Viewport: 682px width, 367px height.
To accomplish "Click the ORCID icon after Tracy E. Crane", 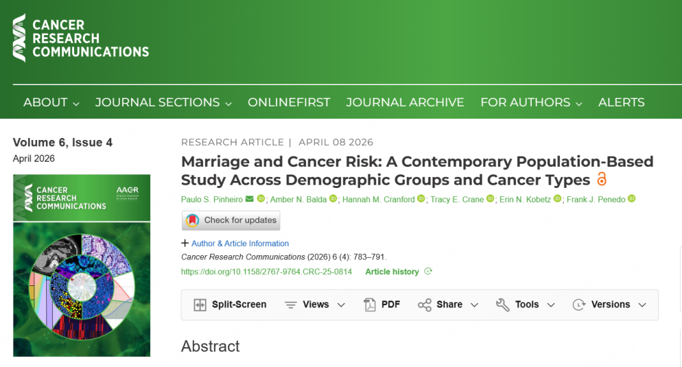I will click(x=490, y=199).
